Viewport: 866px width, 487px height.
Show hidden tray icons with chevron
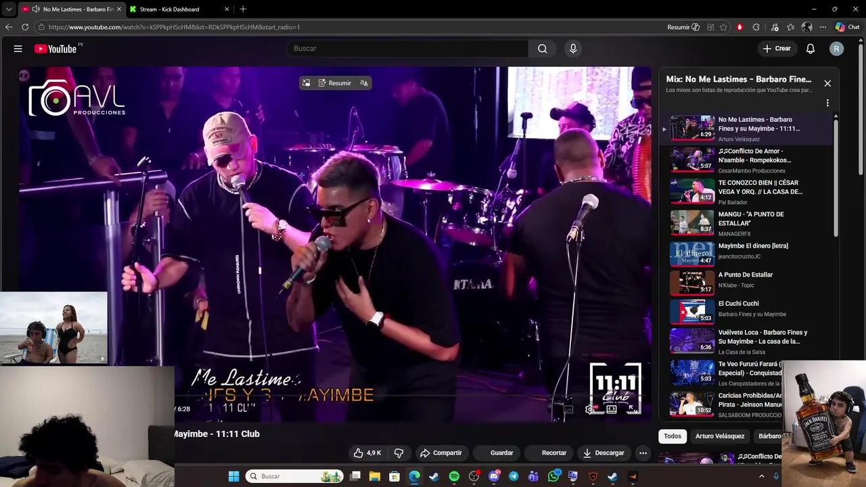(x=762, y=476)
